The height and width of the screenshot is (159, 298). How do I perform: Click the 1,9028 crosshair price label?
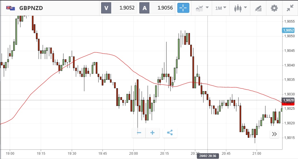click(288, 100)
